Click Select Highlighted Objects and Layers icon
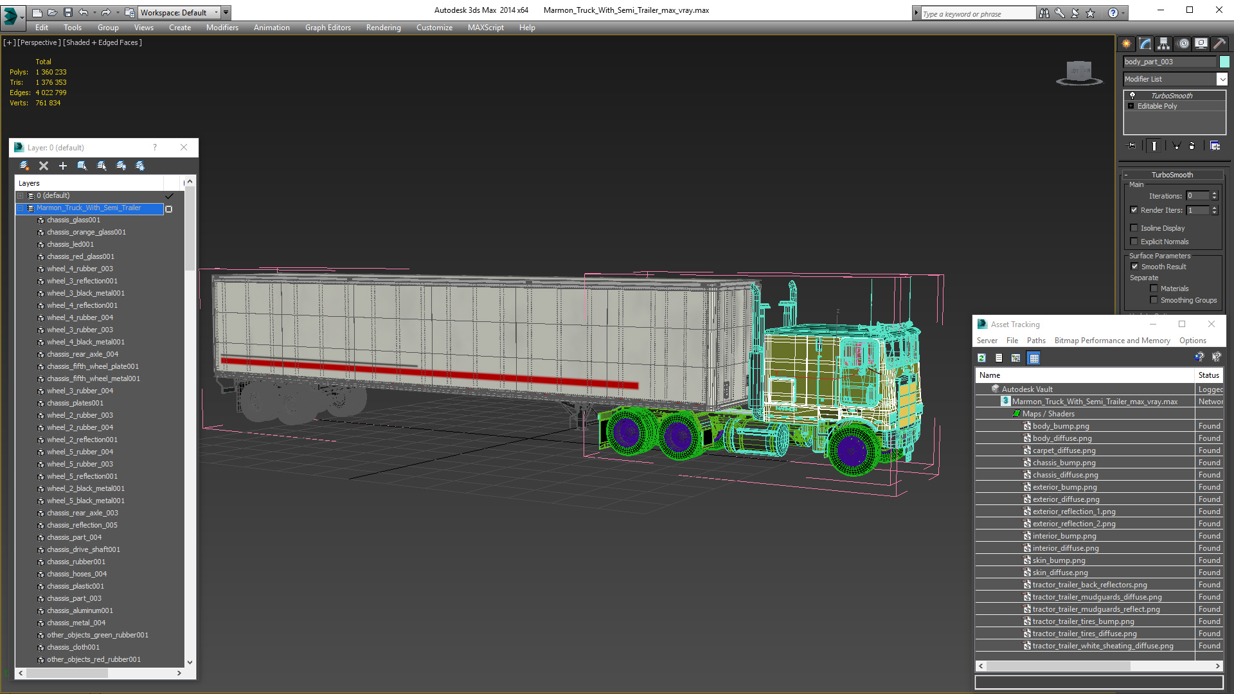The width and height of the screenshot is (1234, 694). (x=82, y=166)
